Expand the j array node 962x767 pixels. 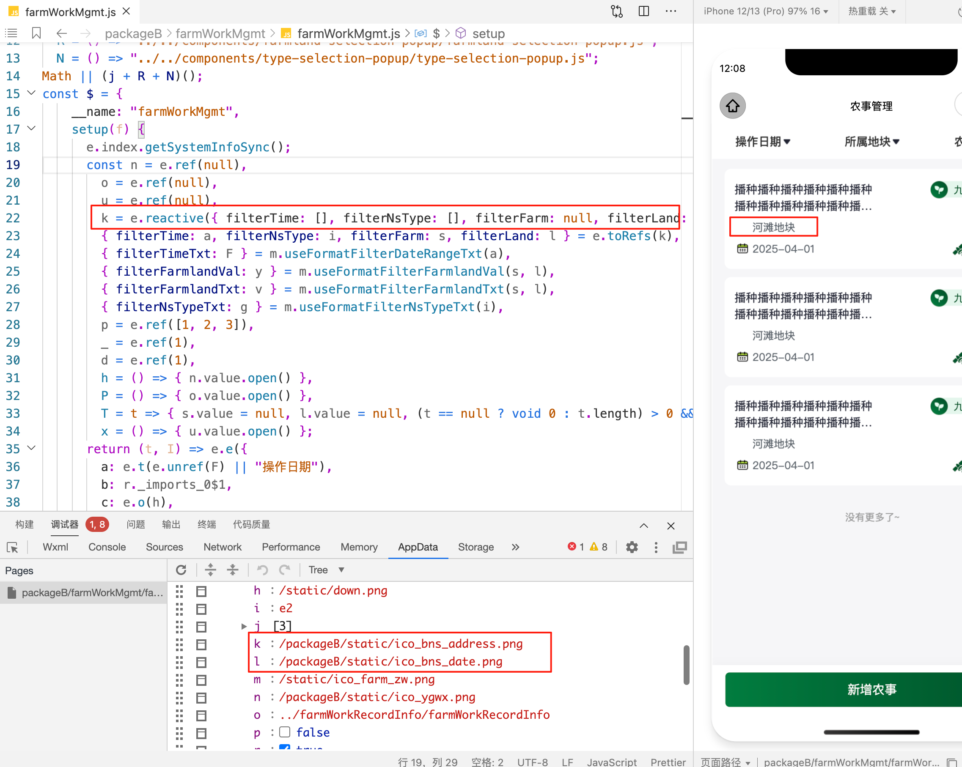click(244, 627)
